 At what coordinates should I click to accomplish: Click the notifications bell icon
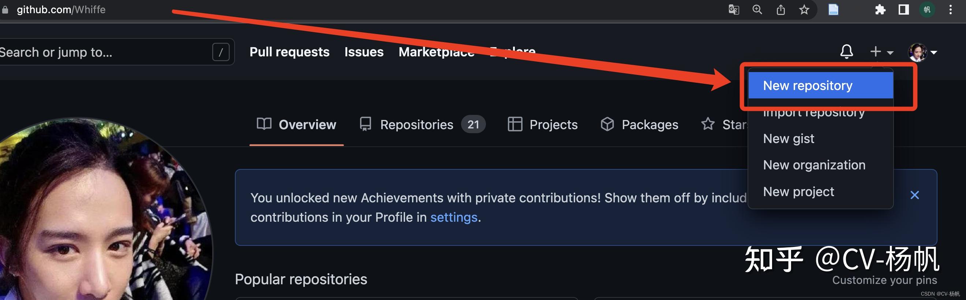pyautogui.click(x=846, y=52)
